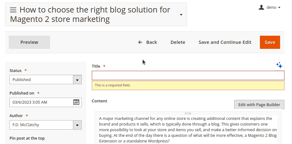The image size is (292, 144).
Task: Click the Published on date field
Action: pyautogui.click(x=41, y=102)
